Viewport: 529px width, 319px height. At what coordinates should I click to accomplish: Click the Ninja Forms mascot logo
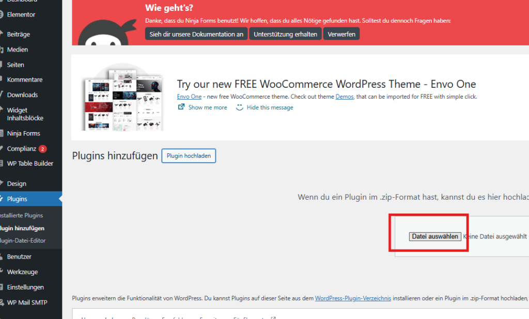[106, 34]
